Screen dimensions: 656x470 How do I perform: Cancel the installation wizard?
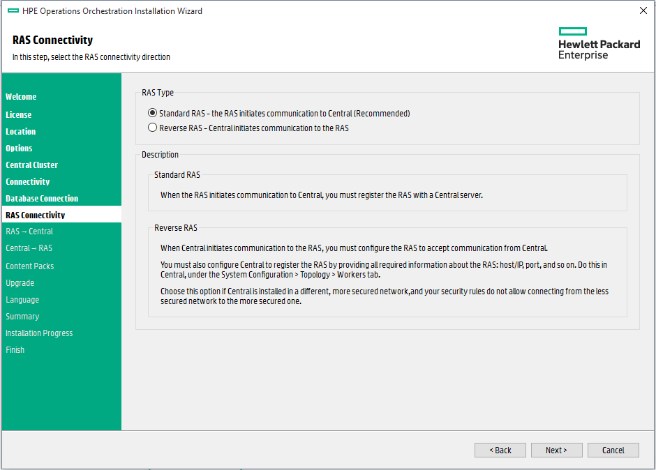coord(613,450)
